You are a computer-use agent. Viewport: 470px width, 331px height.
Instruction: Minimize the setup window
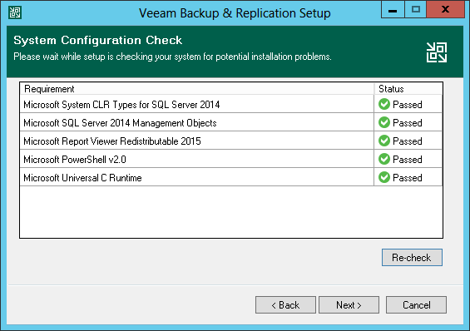pos(393,9)
